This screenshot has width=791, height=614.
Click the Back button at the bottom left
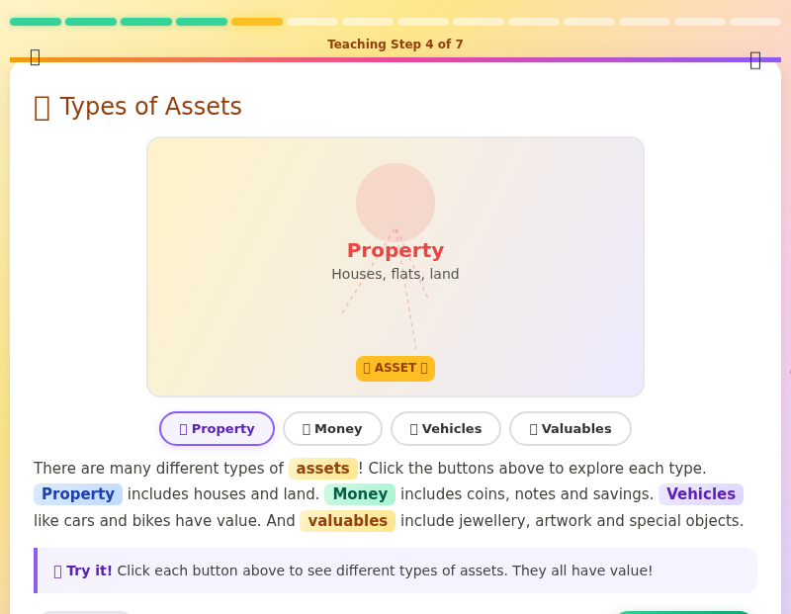(x=86, y=612)
